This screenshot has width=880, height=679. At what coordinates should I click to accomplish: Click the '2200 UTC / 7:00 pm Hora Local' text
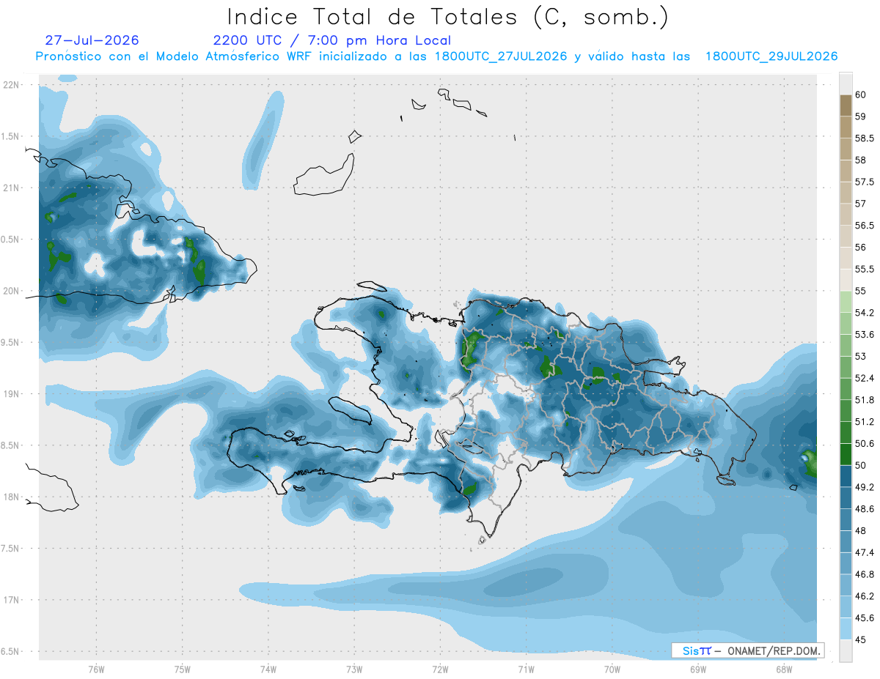pos(332,41)
